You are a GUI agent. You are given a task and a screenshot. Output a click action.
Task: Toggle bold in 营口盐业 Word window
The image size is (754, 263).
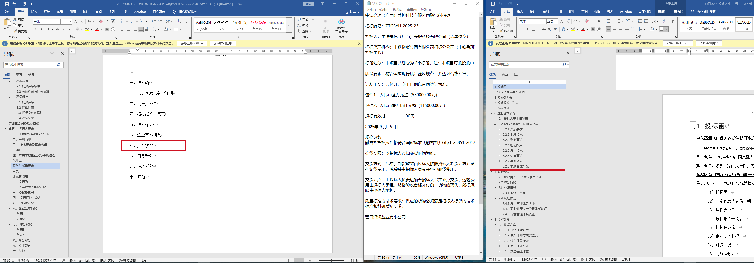(521, 29)
